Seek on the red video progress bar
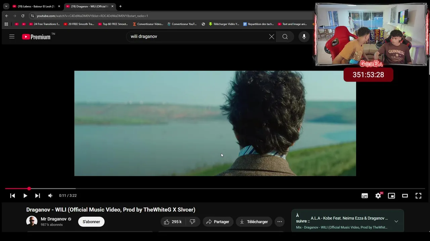The image size is (430, 241). coord(215,189)
